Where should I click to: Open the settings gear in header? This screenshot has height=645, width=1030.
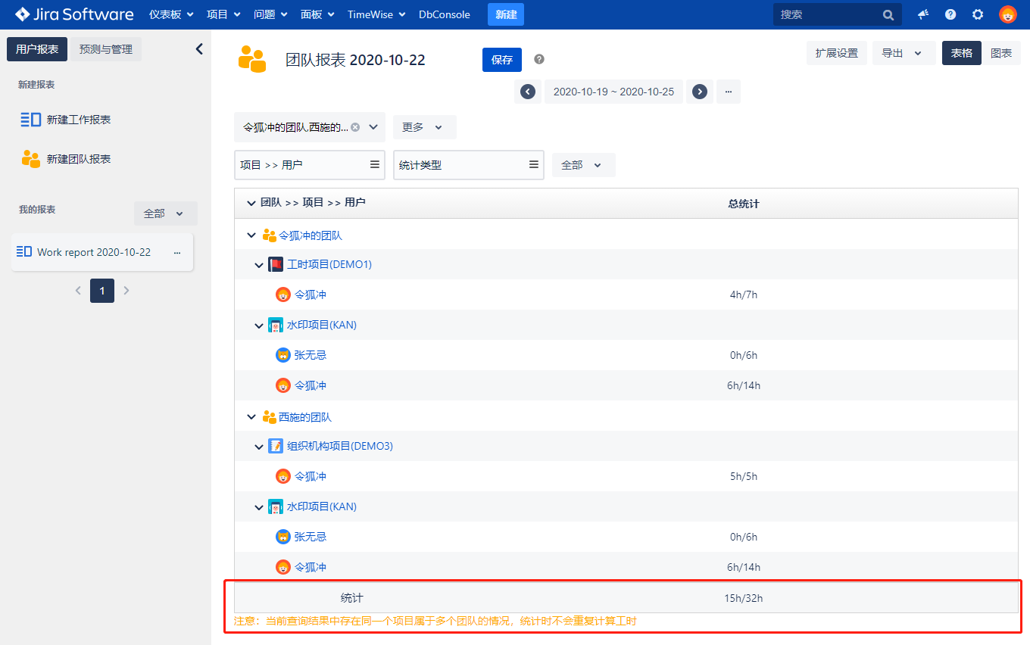click(x=978, y=14)
